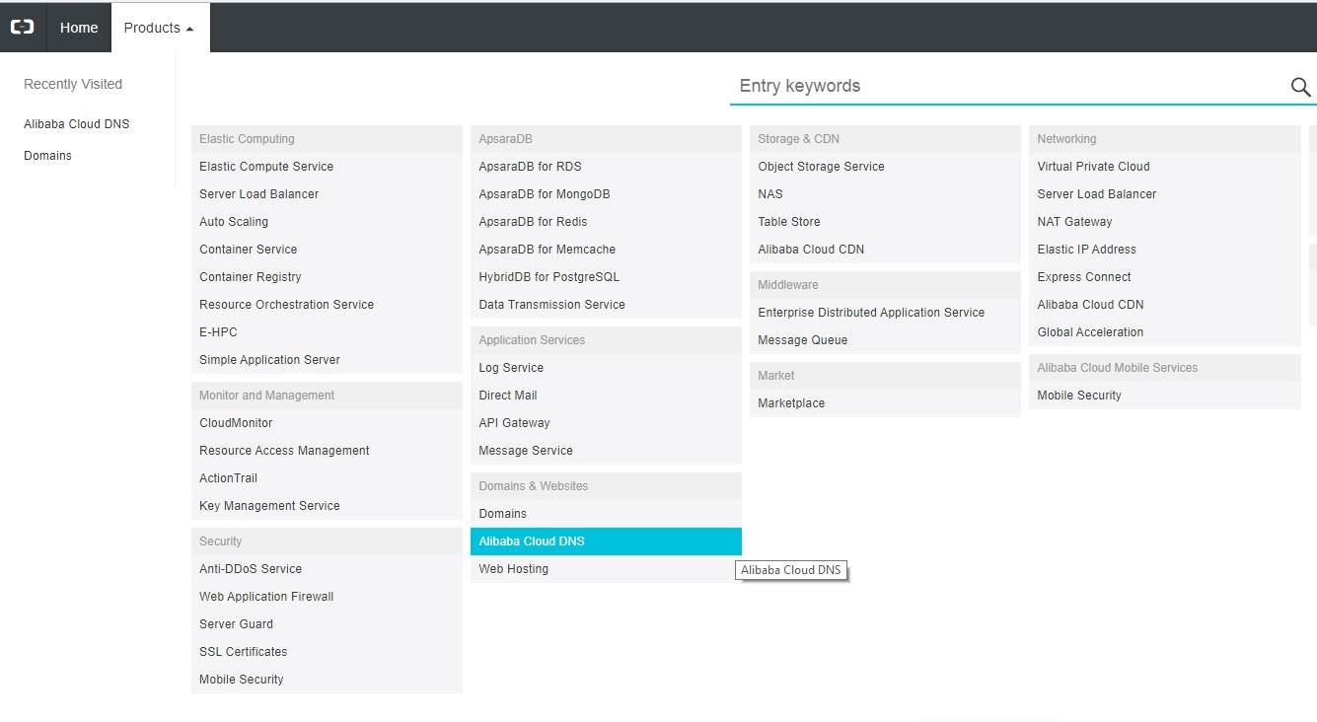Screen dimensions: 1317x722
Task: Open Log Service
Action: click(x=606, y=368)
